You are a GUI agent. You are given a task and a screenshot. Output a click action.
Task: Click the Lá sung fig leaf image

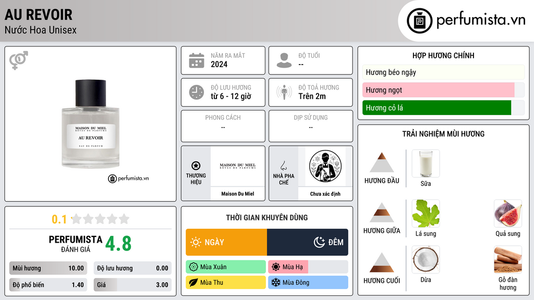426,214
